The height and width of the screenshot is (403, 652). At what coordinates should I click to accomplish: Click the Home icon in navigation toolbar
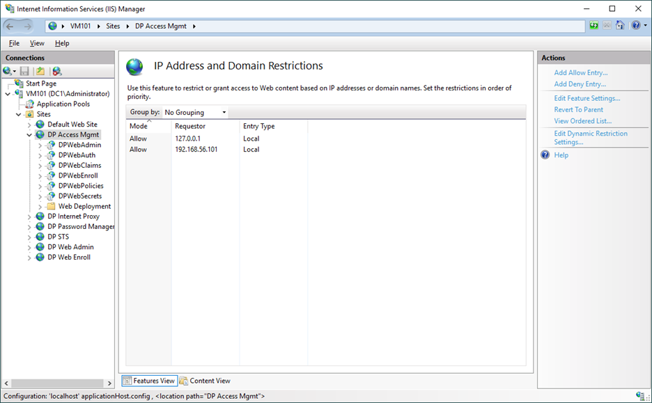click(x=620, y=26)
